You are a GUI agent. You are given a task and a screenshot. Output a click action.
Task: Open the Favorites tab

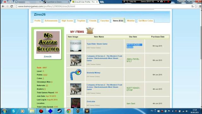[104, 21]
